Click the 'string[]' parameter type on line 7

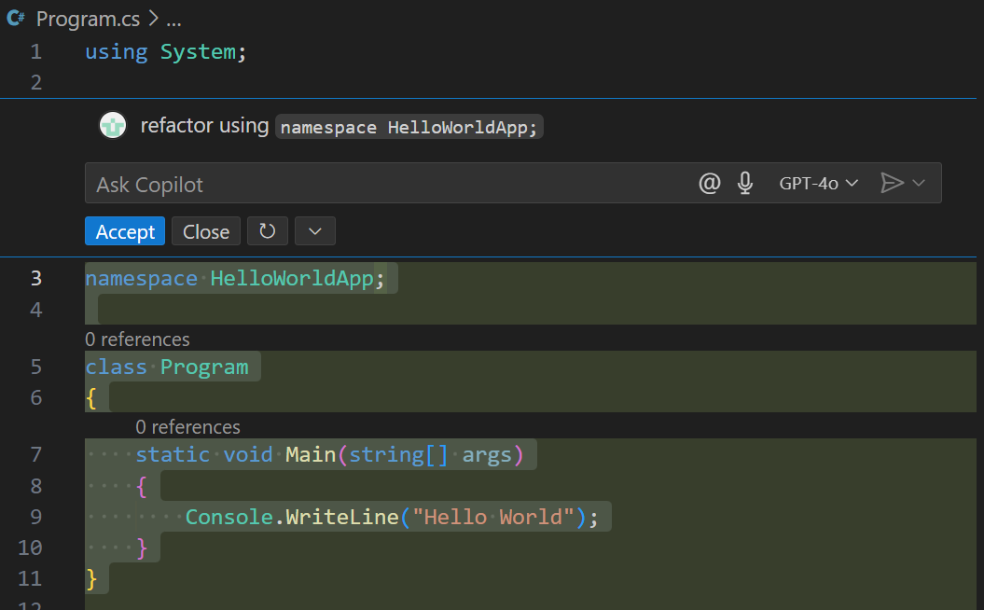[398, 454]
